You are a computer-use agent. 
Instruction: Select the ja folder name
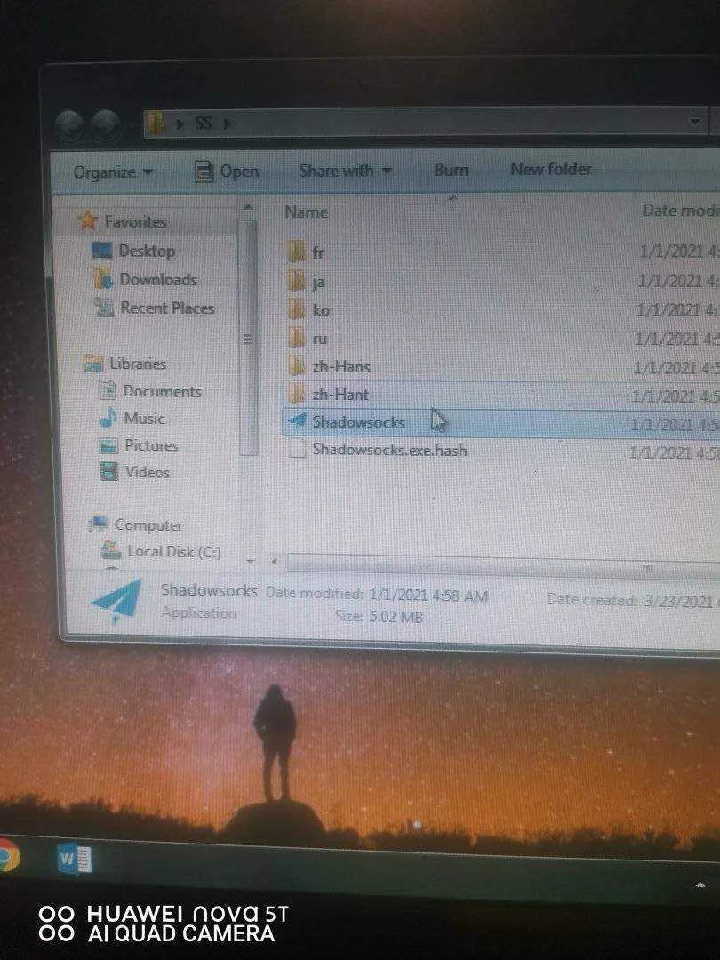coord(318,283)
